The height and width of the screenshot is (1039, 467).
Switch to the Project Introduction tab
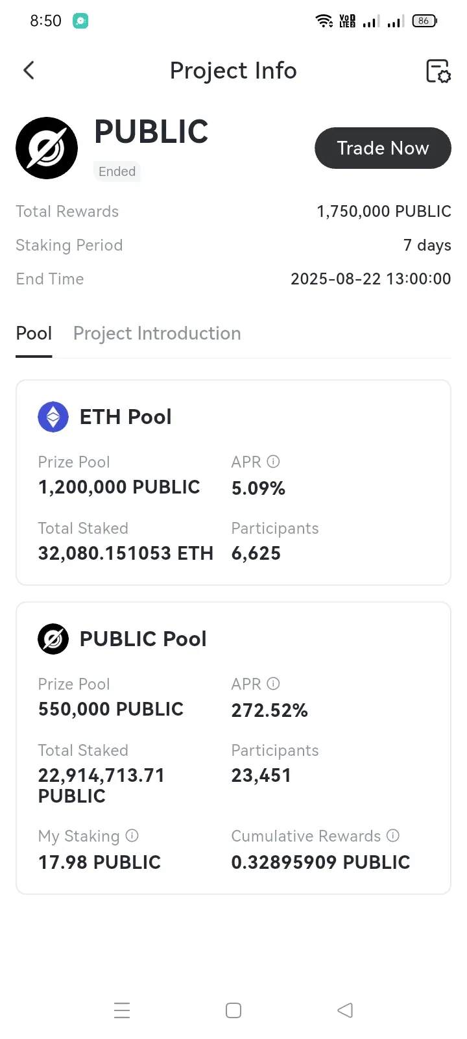(x=157, y=333)
